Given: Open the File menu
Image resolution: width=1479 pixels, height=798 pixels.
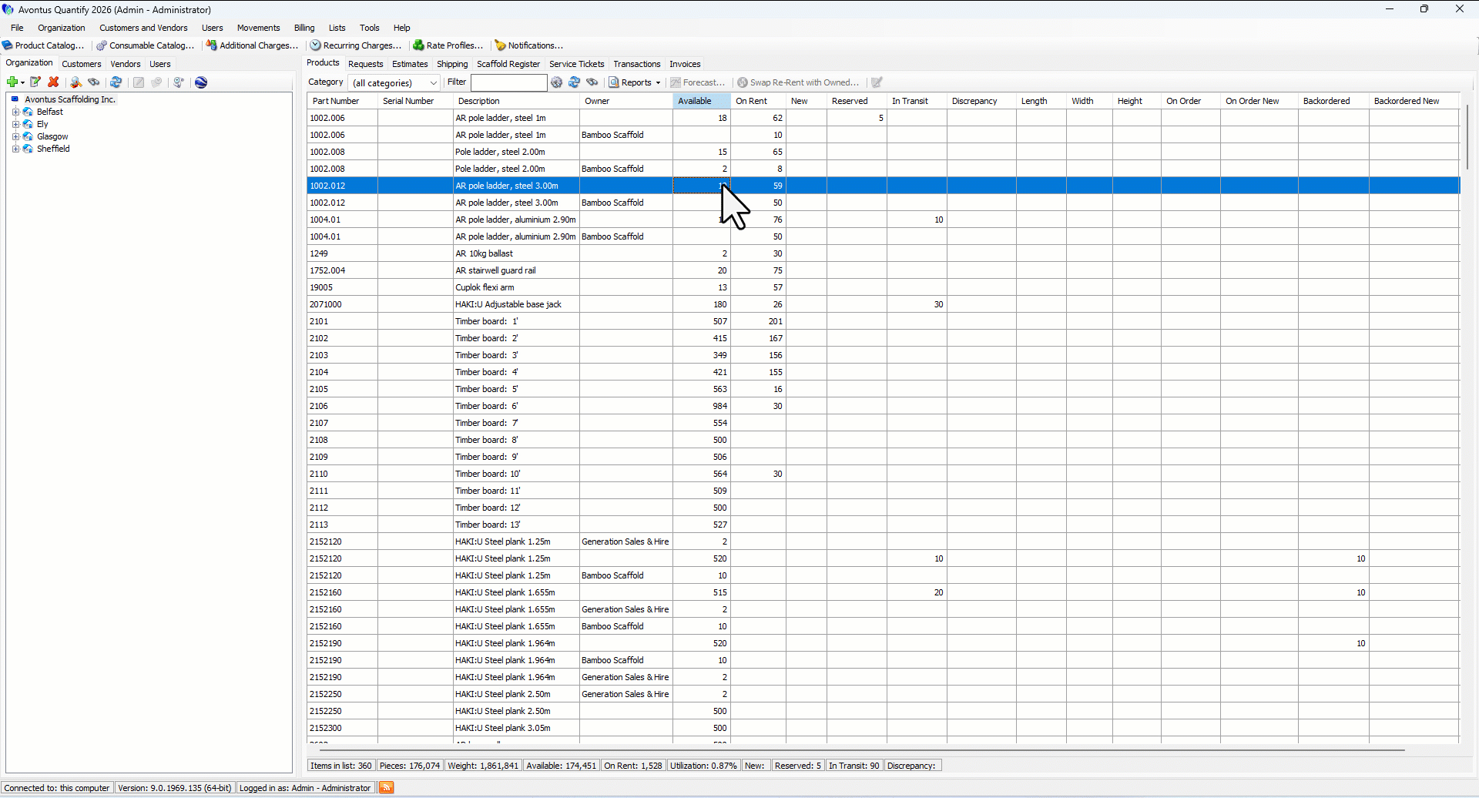Looking at the screenshot, I should pyautogui.click(x=17, y=28).
